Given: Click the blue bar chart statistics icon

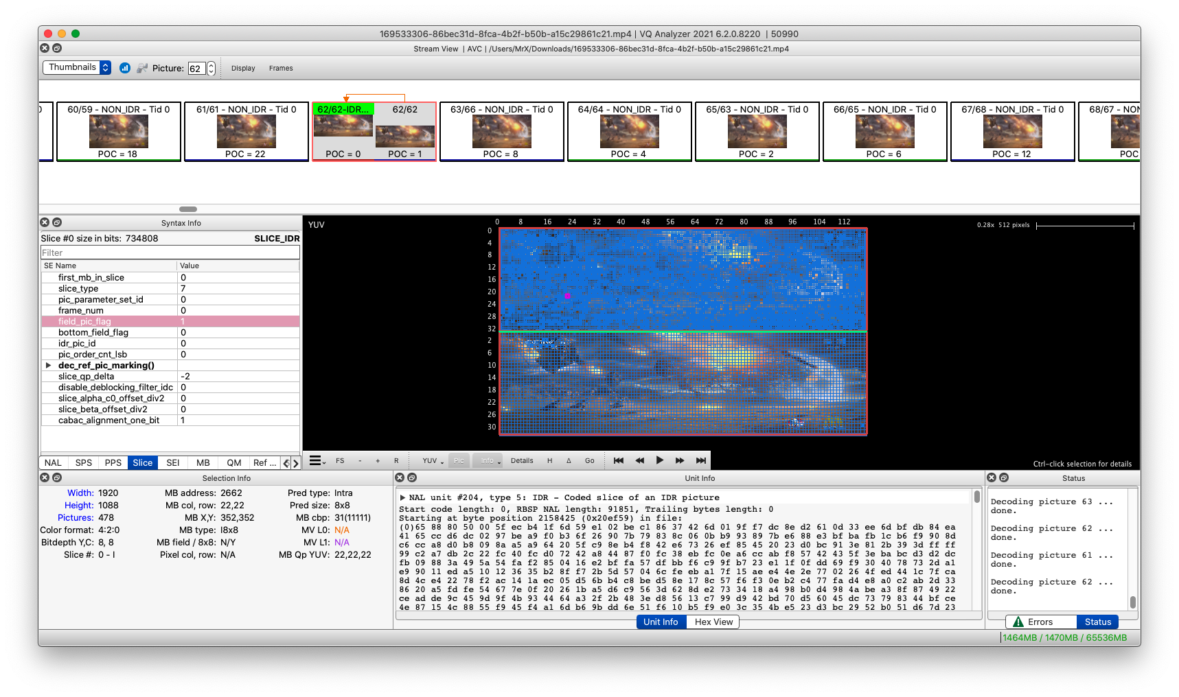Looking at the screenshot, I should point(125,68).
